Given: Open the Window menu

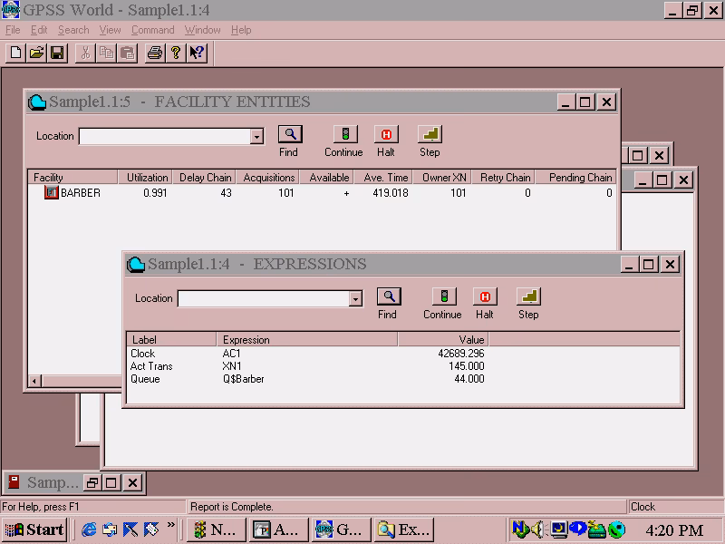Looking at the screenshot, I should pyautogui.click(x=202, y=30).
